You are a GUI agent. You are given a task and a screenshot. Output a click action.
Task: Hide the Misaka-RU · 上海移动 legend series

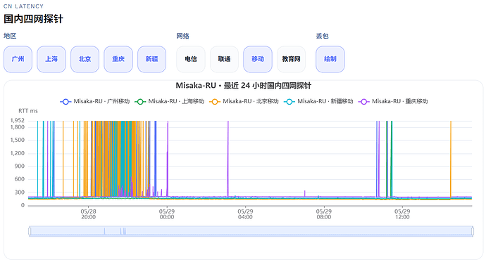tap(170, 101)
